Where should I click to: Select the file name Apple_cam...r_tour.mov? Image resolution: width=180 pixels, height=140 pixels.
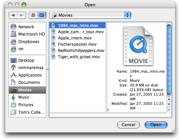[x=81, y=32]
